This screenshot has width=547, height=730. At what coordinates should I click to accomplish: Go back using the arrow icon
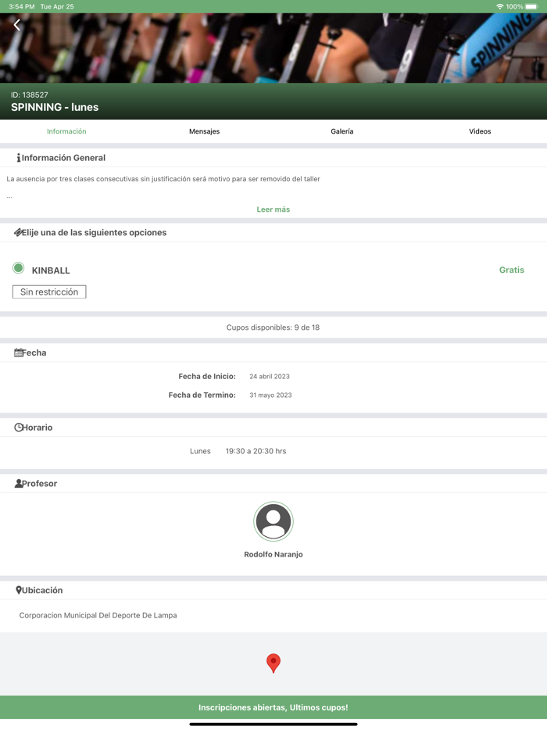tap(16, 25)
